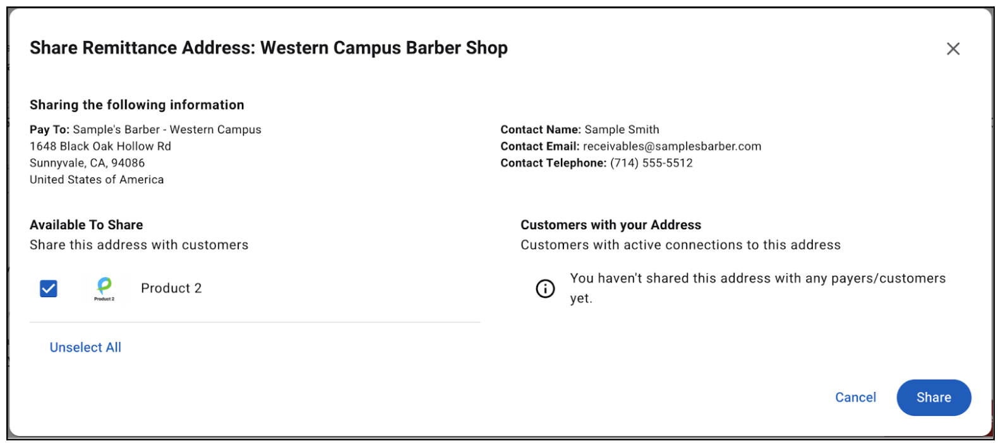Click the haven't shared this address message
Image resolution: width=998 pixels, height=443 pixels.
pos(757,279)
